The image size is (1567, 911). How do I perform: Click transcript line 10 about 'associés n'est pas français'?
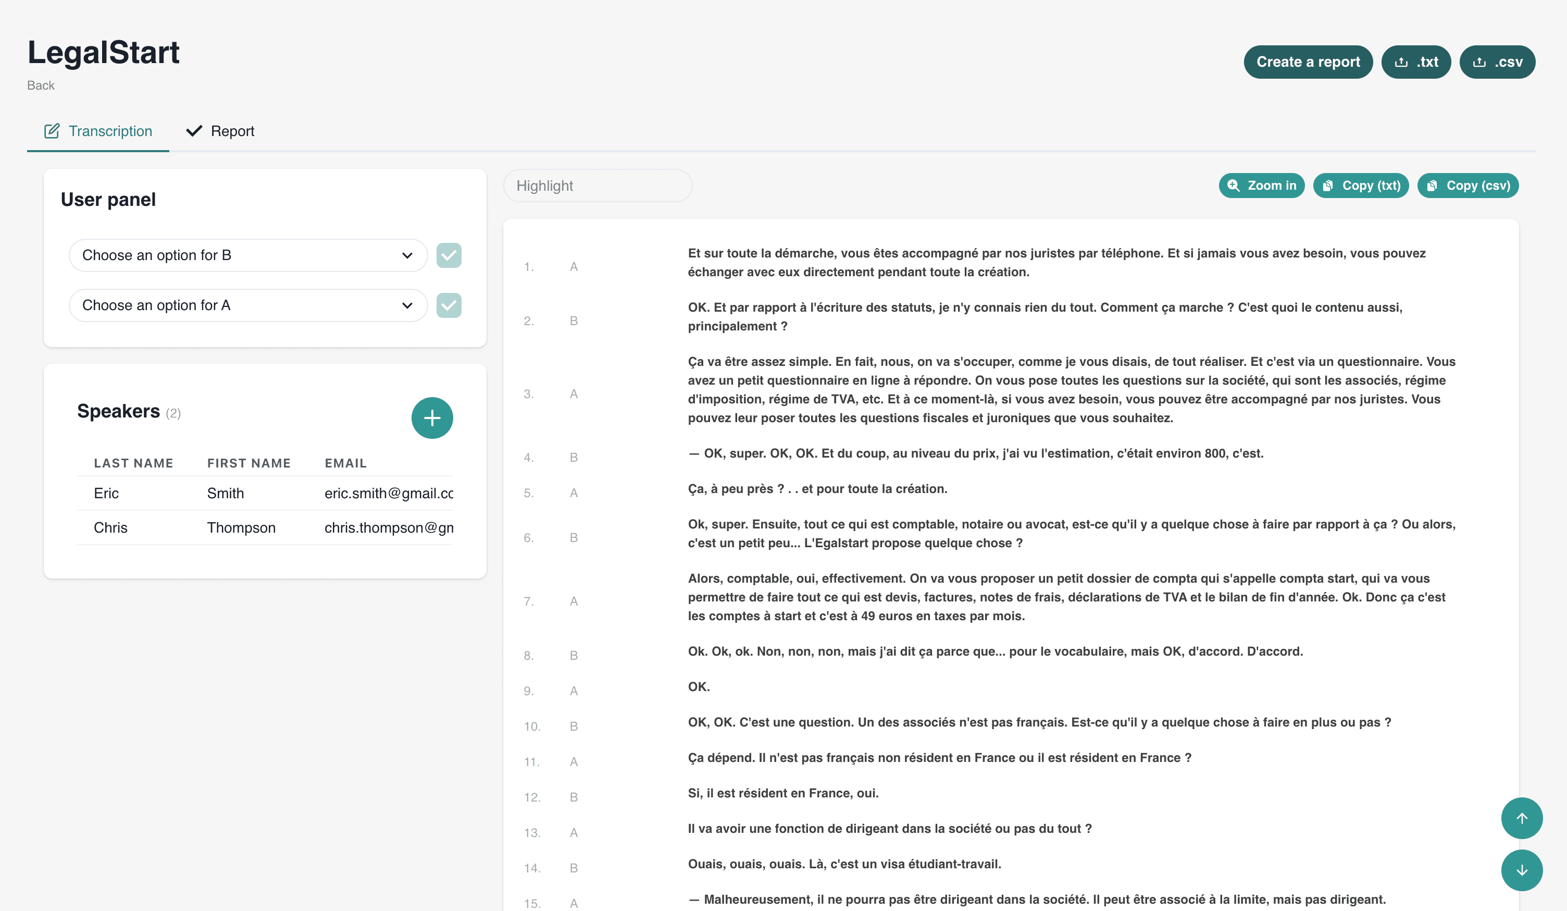(x=1040, y=722)
